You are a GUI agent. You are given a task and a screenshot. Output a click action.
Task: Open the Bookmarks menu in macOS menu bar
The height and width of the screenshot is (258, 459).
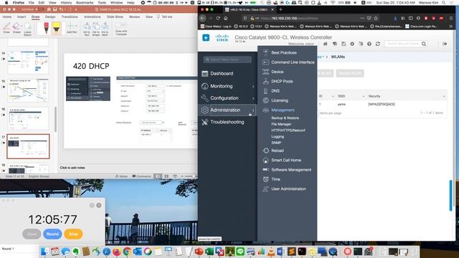[x=85, y=3]
